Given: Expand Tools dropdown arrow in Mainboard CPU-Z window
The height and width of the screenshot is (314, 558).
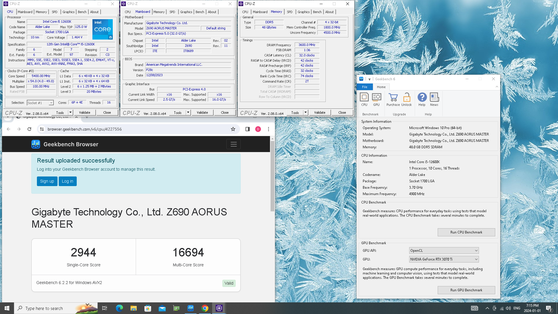Looking at the screenshot, I should tap(188, 113).
